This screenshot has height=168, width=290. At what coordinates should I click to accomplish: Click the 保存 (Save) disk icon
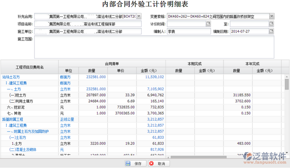pos(128,164)
